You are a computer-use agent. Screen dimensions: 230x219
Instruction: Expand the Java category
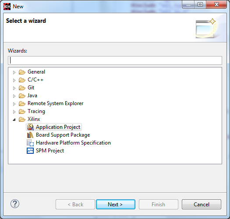[14, 96]
